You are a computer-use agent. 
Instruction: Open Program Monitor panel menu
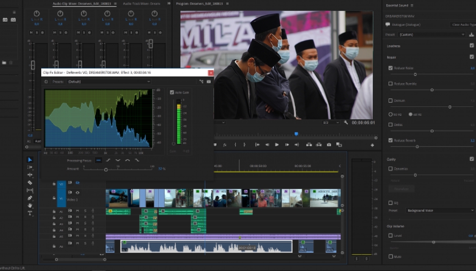click(x=228, y=3)
